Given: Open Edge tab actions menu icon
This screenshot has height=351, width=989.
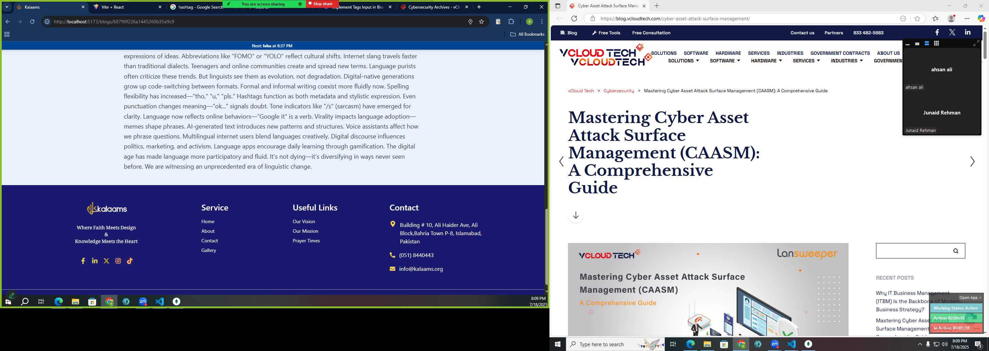Looking at the screenshot, I should (x=558, y=6).
